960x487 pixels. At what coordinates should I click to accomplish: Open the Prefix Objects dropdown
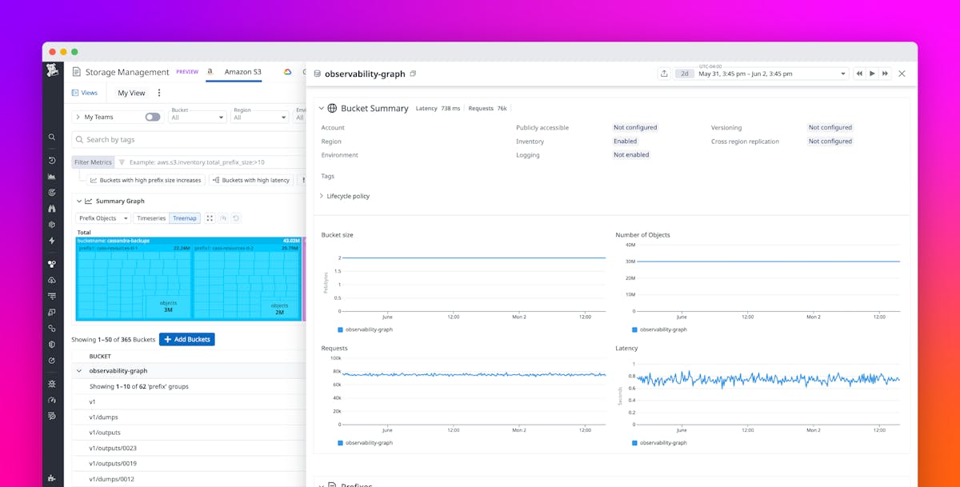102,218
